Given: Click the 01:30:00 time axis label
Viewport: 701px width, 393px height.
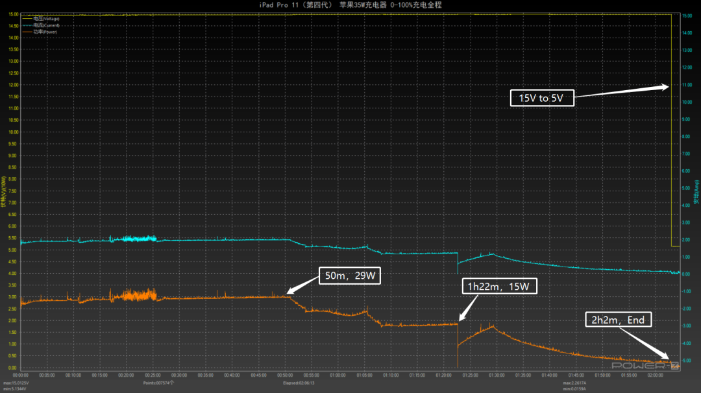Looking at the screenshot, I should pos(497,375).
